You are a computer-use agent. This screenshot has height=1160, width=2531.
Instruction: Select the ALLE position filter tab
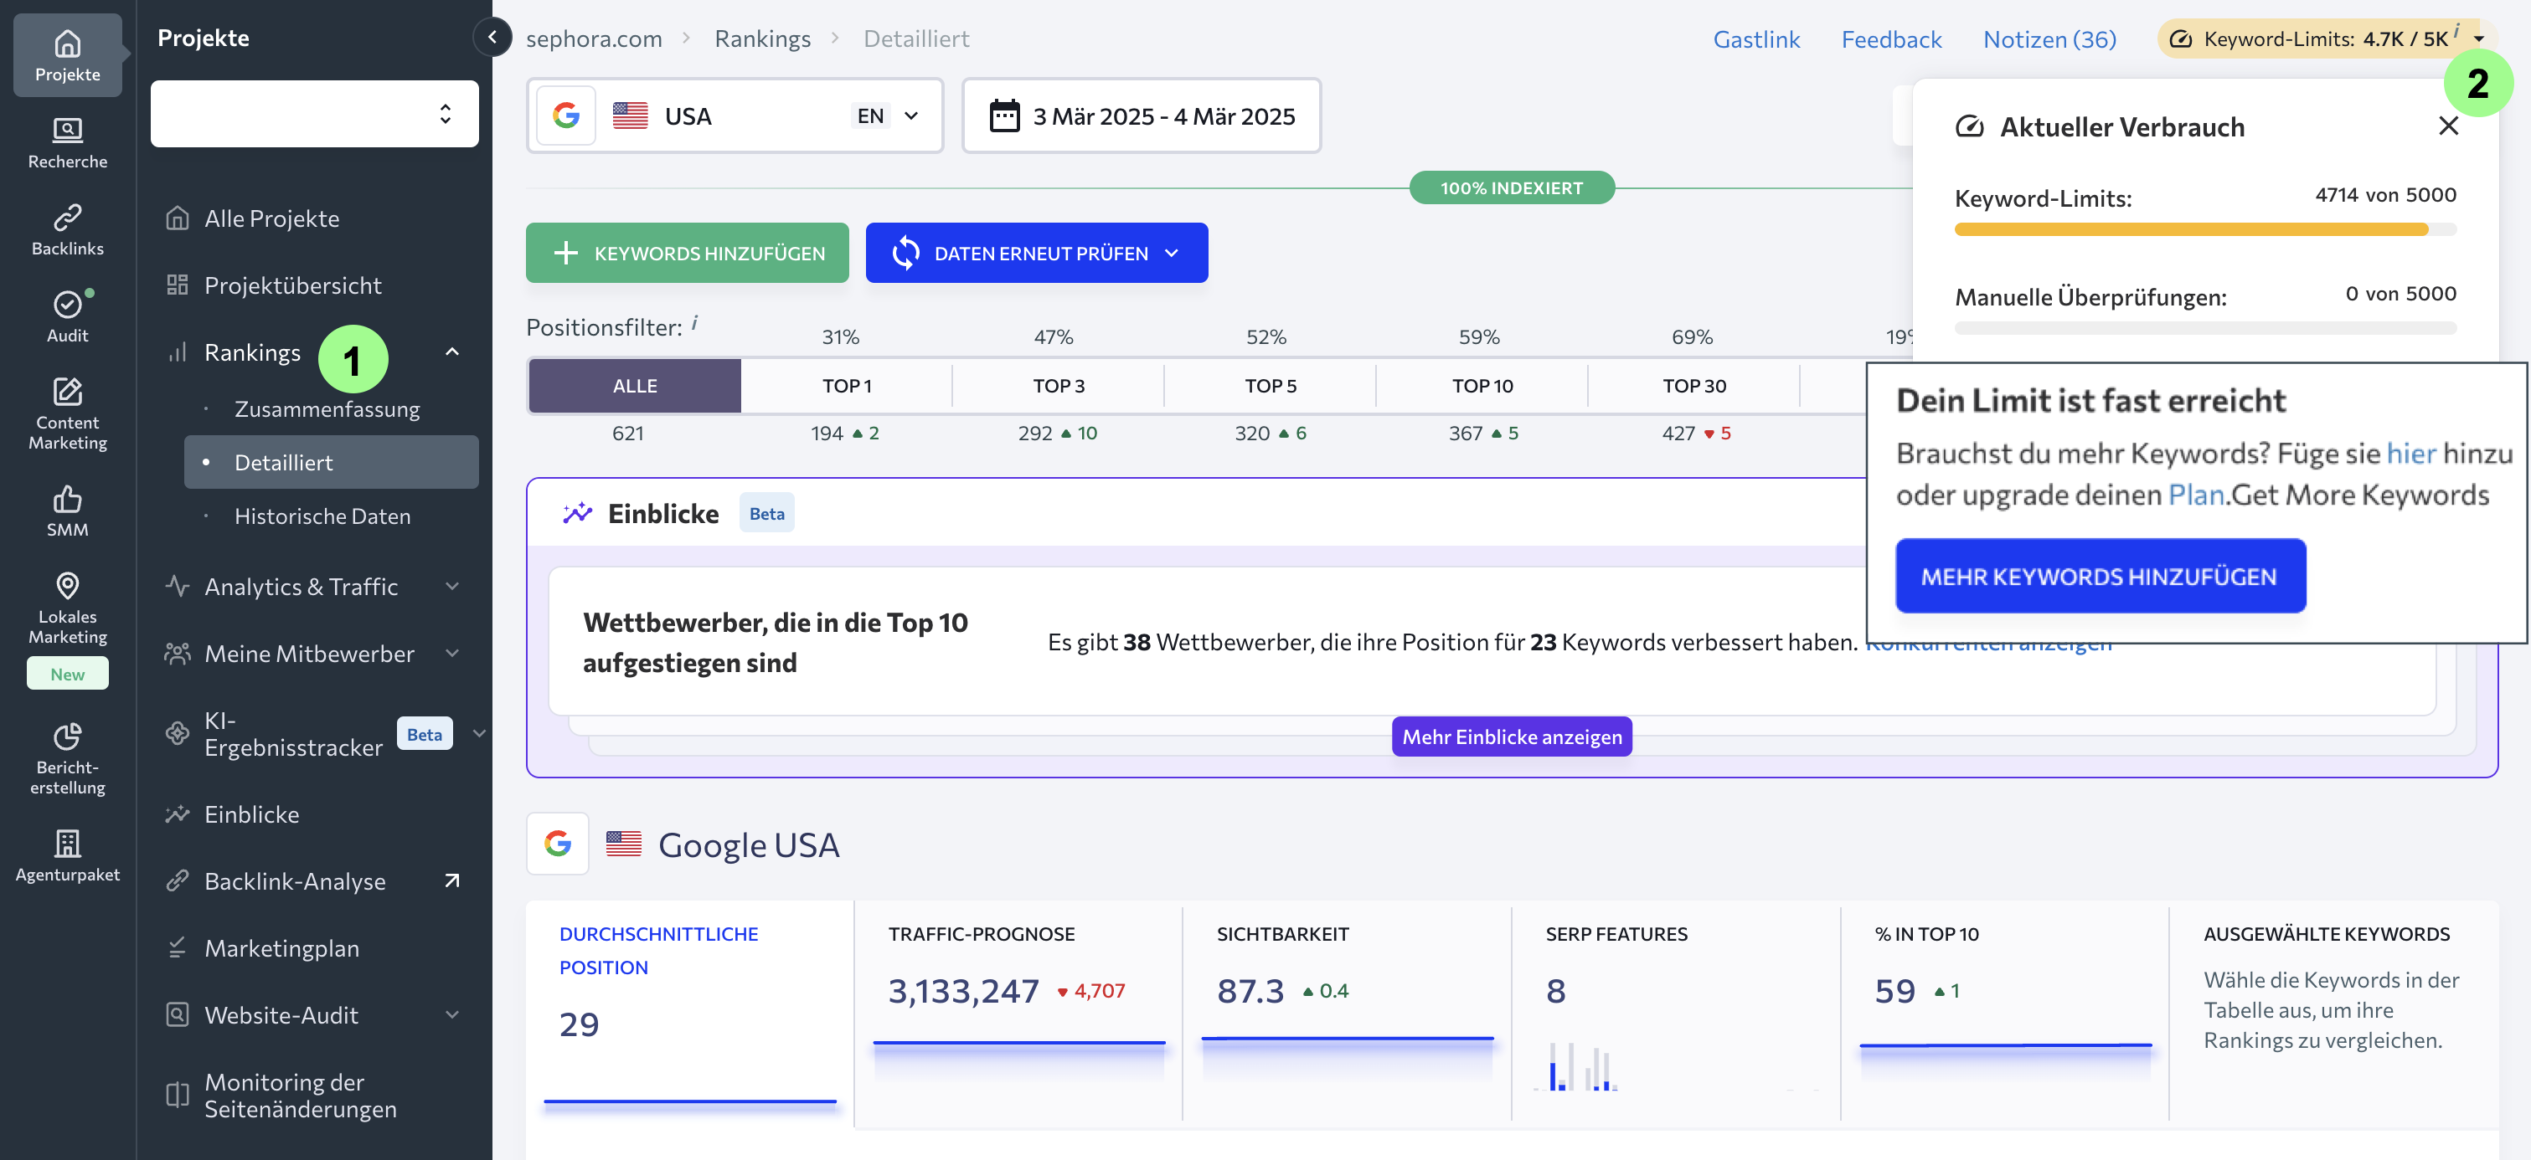coord(635,385)
